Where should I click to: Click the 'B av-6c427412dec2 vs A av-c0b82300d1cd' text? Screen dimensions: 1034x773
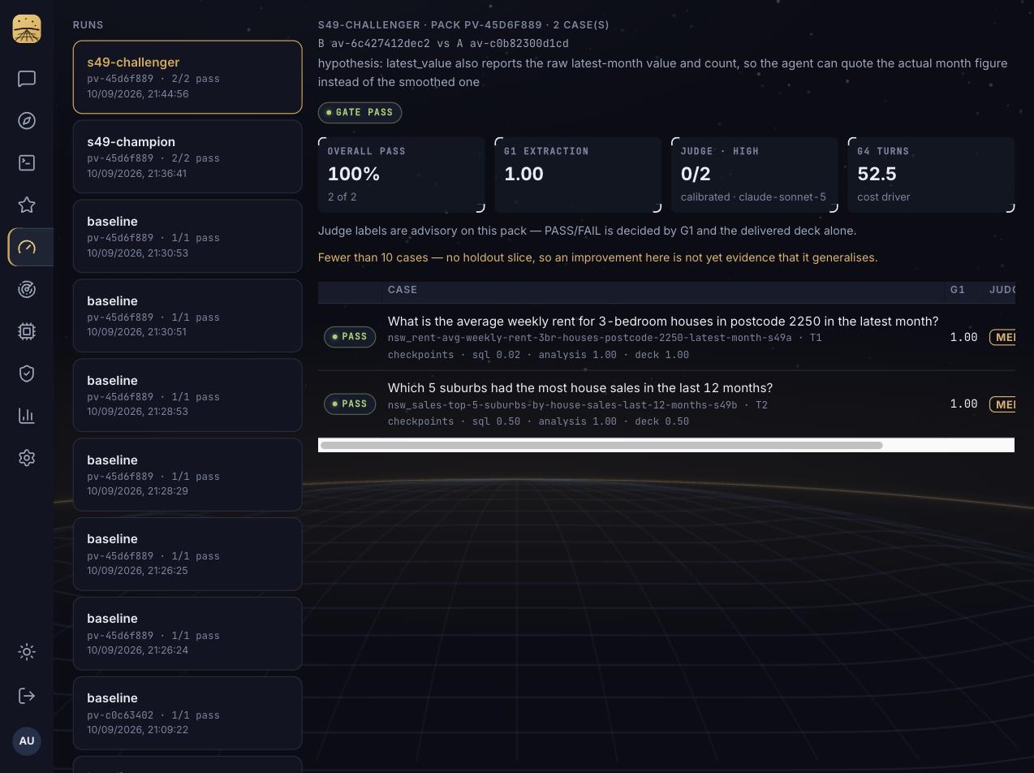coord(443,43)
